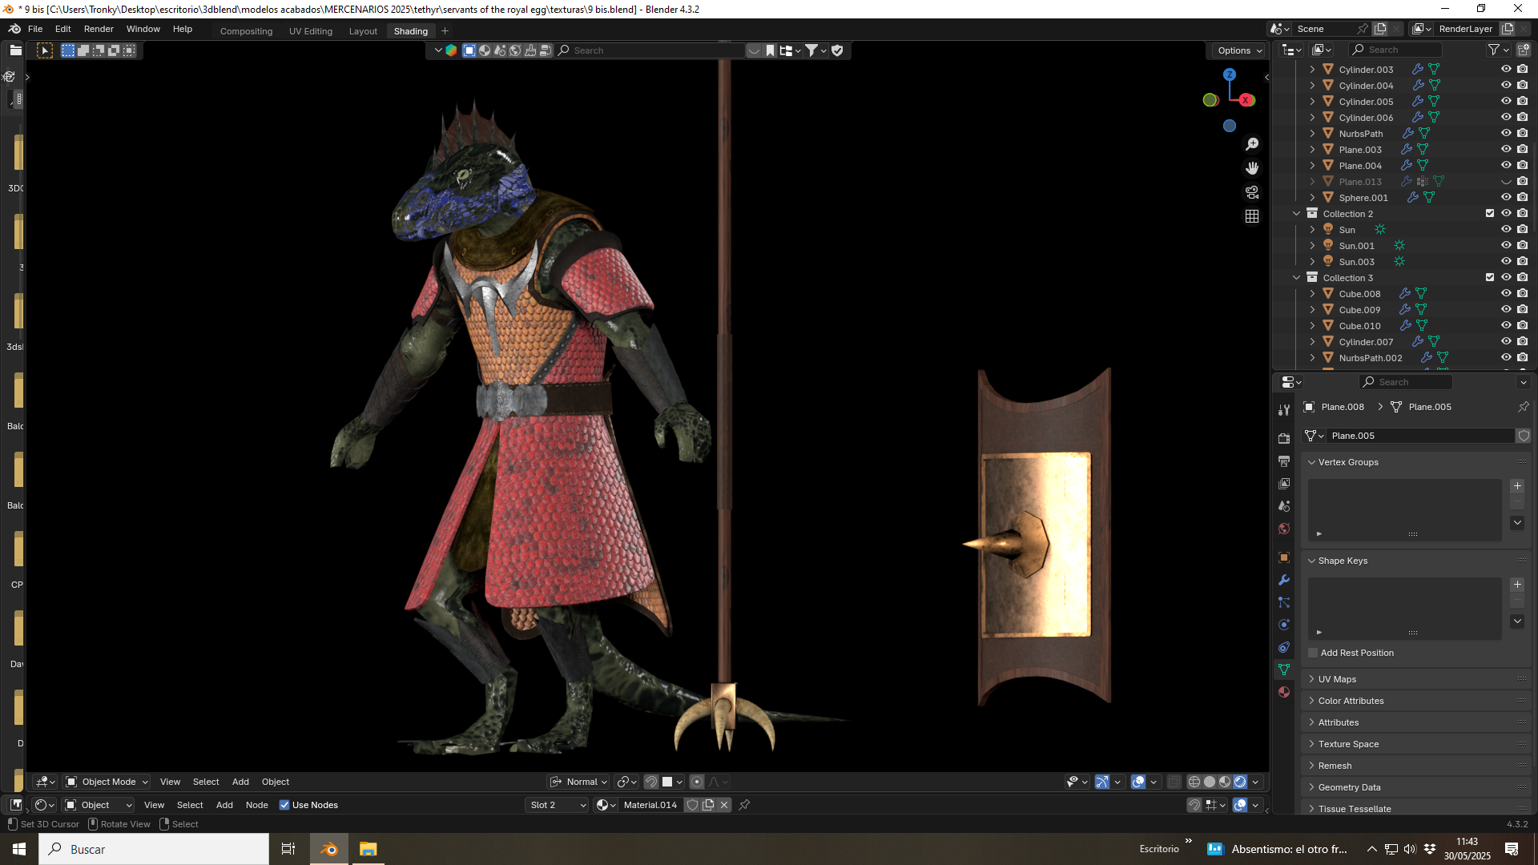Viewport: 1538px width, 865px height.
Task: Open the Modifiers properties tab wrench icon
Action: pos(1284,580)
